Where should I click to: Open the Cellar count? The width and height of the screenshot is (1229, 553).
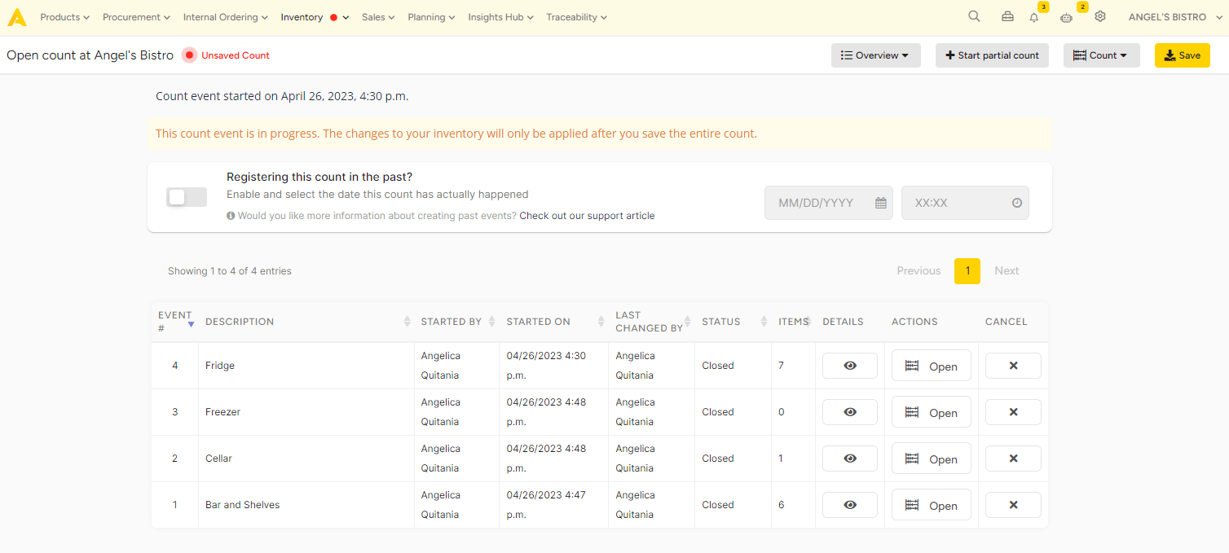click(932, 459)
